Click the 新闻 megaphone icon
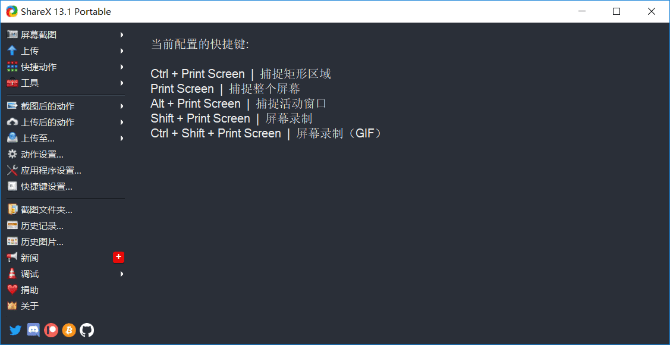670x345 pixels. click(13, 258)
